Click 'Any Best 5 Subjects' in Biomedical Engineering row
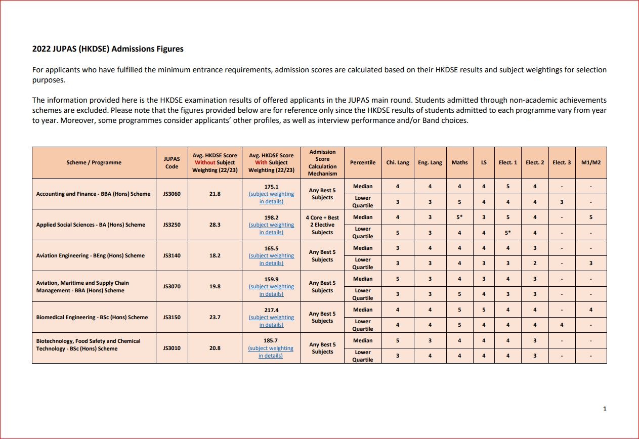 point(322,317)
